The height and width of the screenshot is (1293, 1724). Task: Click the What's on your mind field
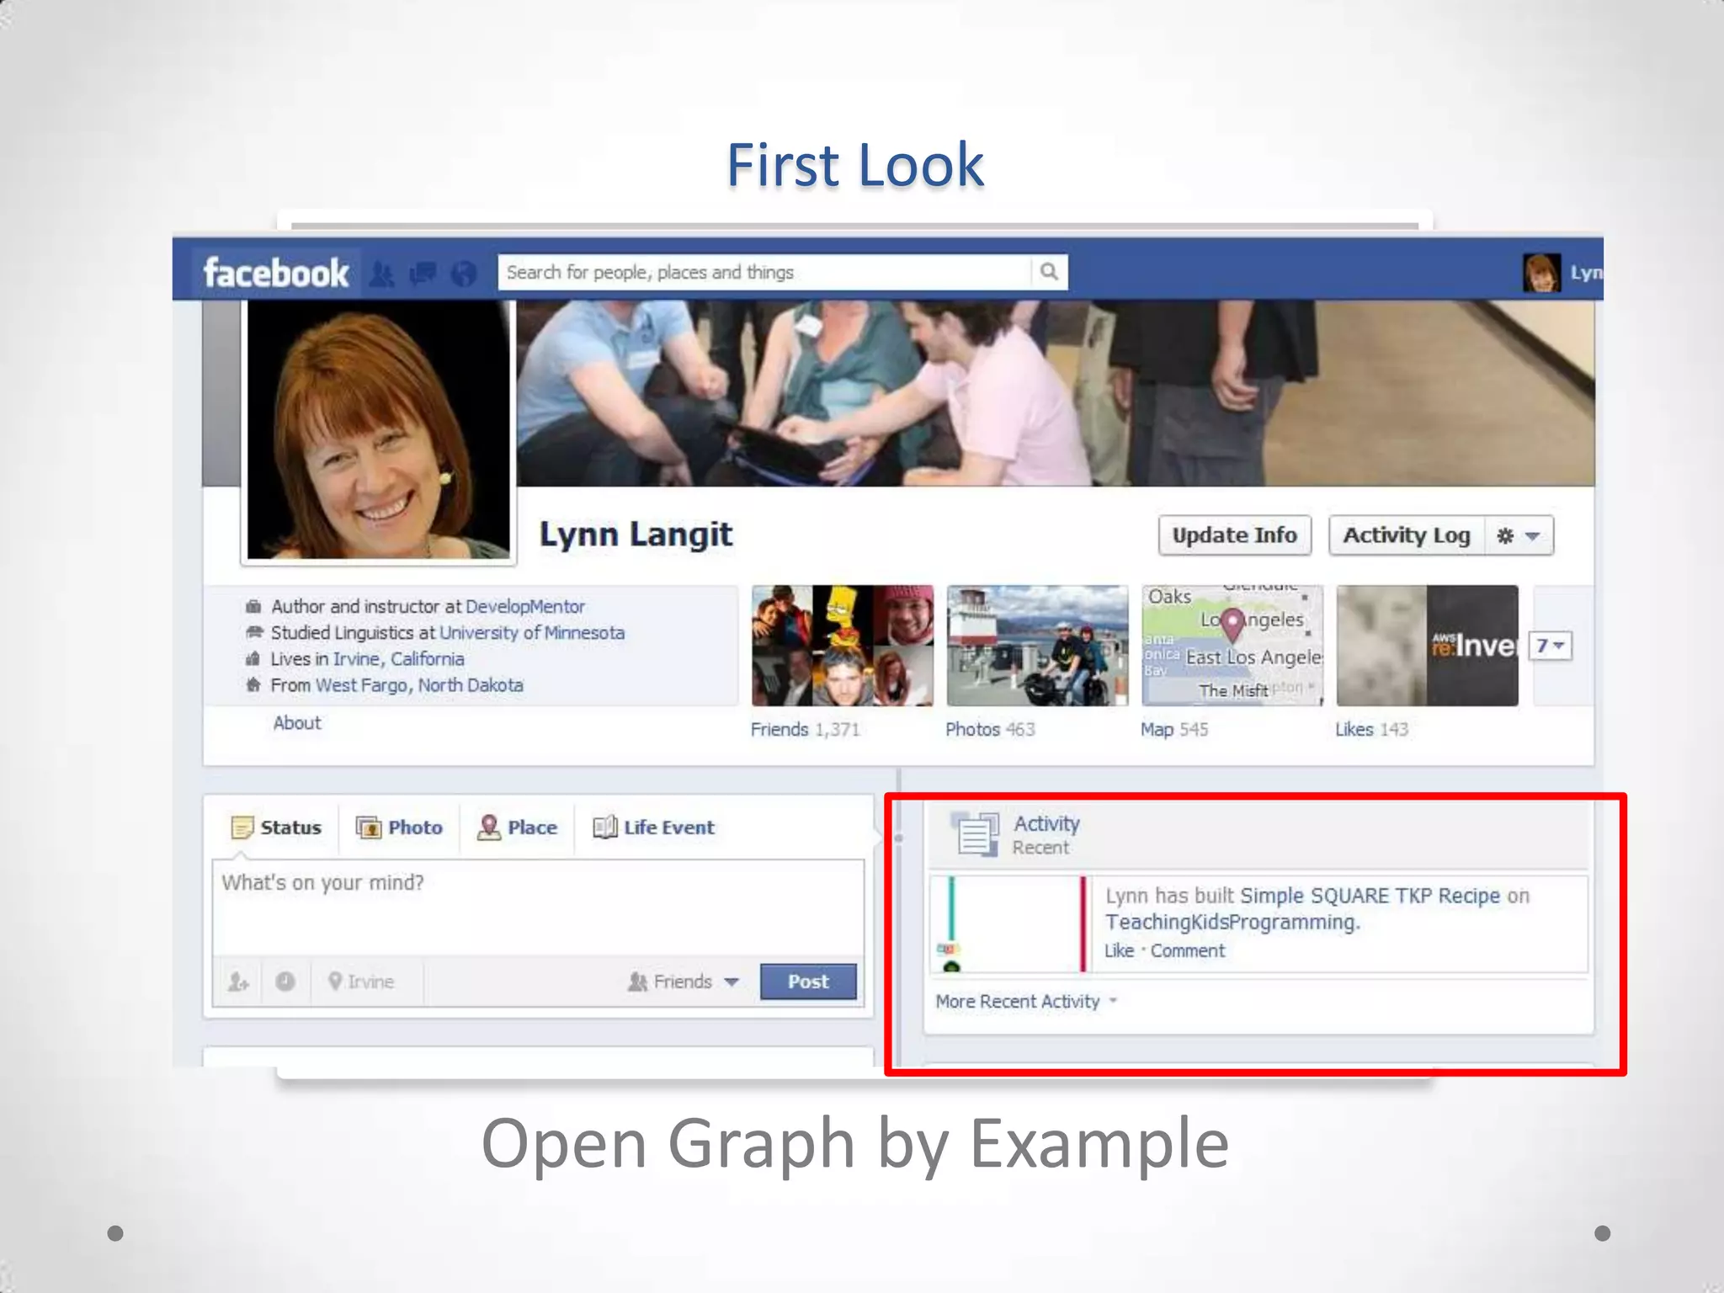point(538,907)
